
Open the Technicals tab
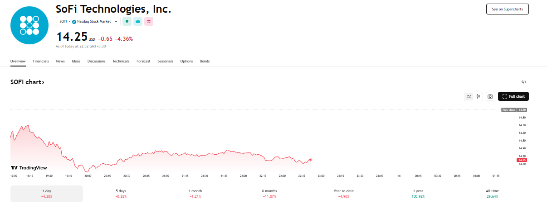tap(121, 61)
